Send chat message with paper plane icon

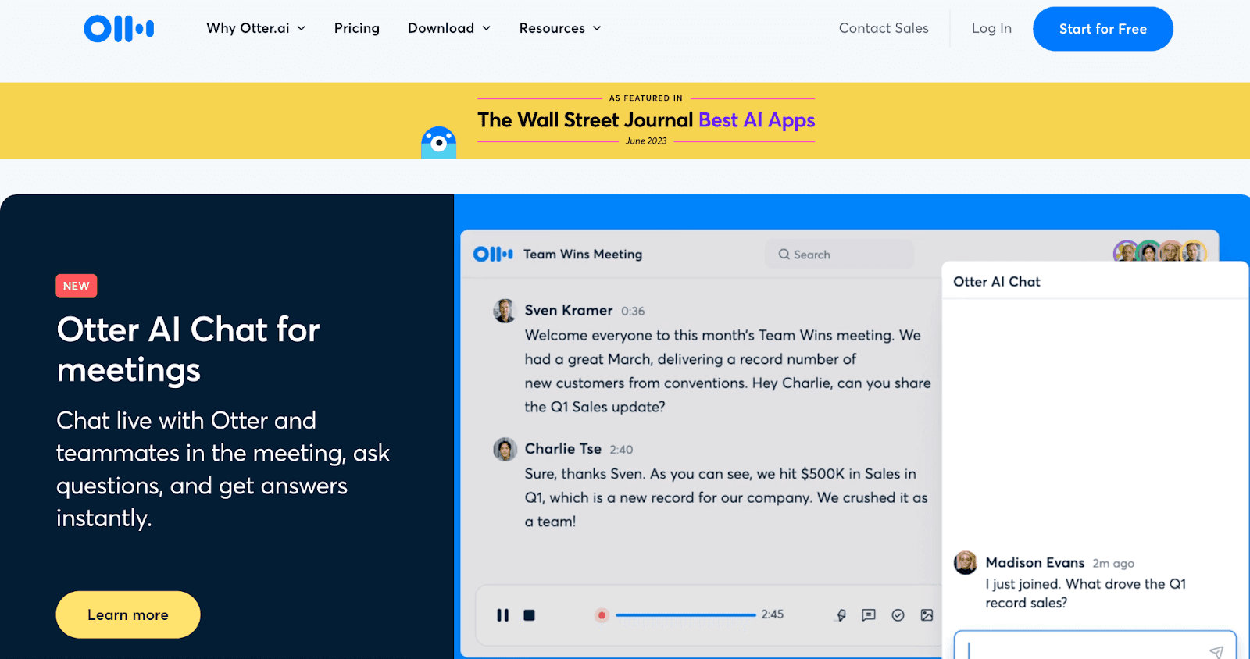(1216, 651)
